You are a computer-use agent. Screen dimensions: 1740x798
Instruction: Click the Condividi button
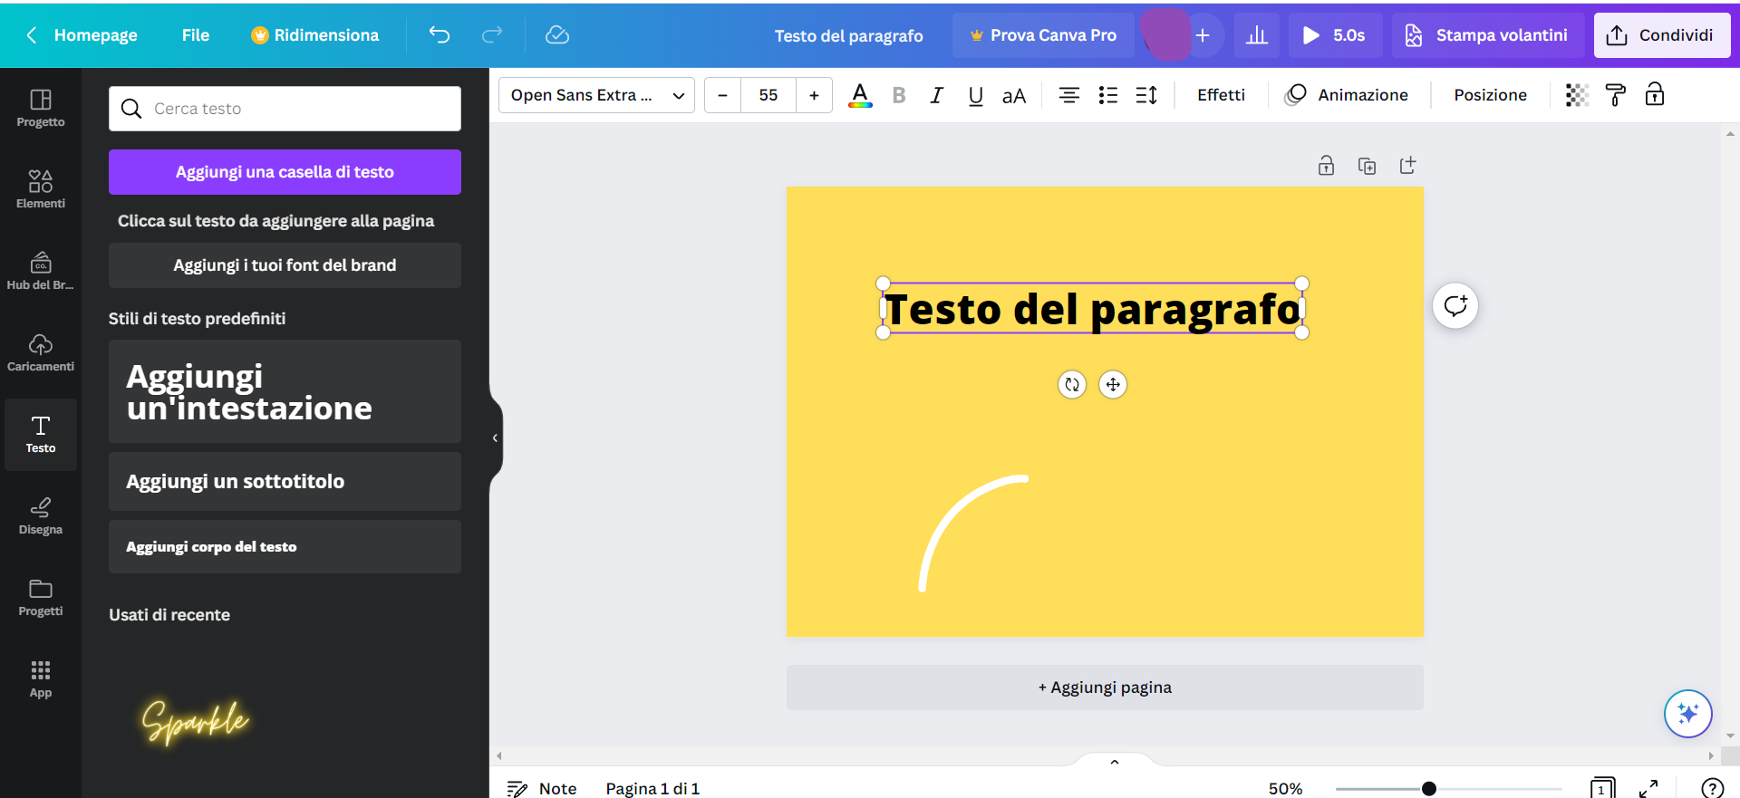click(x=1661, y=35)
